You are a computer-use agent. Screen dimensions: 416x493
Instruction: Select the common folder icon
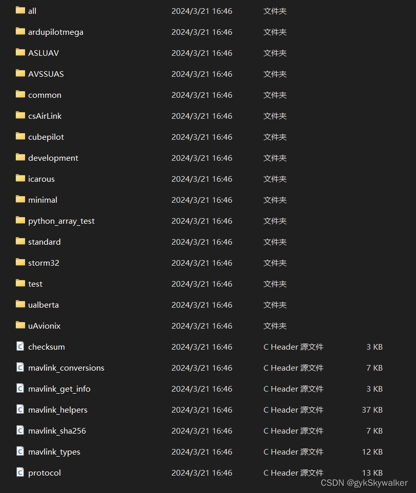(x=20, y=94)
